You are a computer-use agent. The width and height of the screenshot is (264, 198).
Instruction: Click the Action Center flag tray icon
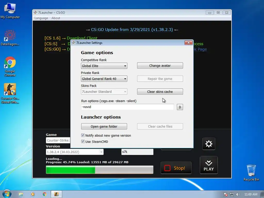tap(225, 194)
